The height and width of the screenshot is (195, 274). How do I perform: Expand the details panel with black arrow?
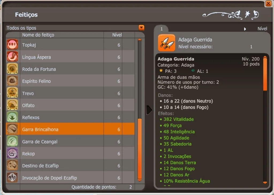[149, 110]
